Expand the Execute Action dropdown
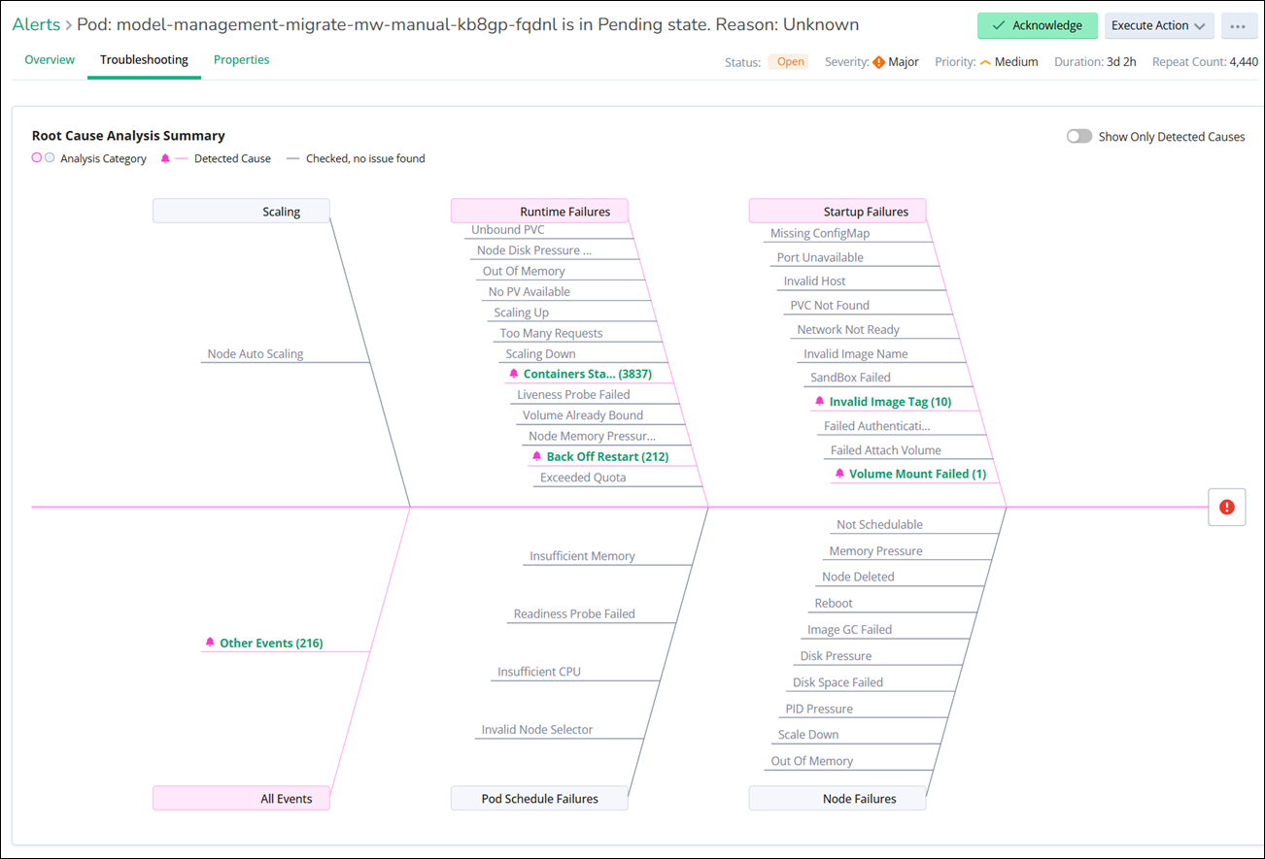The width and height of the screenshot is (1265, 859). [x=1158, y=26]
